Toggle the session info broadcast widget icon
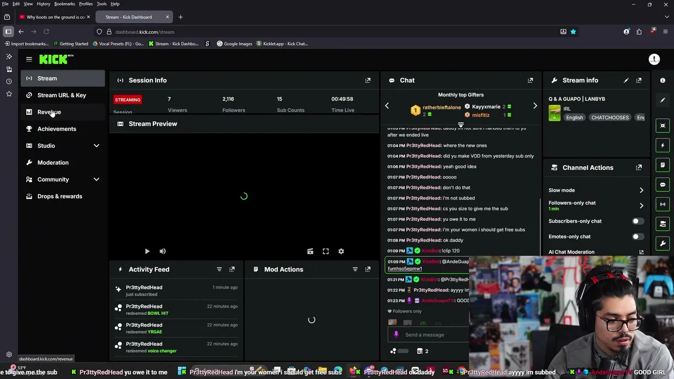This screenshot has width=674, height=379. click(x=663, y=204)
